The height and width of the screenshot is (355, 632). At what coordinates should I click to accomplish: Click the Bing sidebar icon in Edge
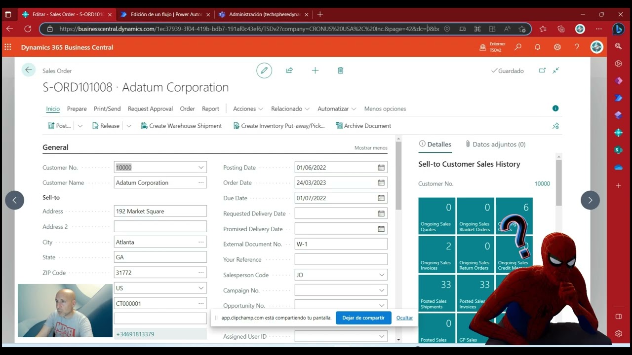coord(618,29)
